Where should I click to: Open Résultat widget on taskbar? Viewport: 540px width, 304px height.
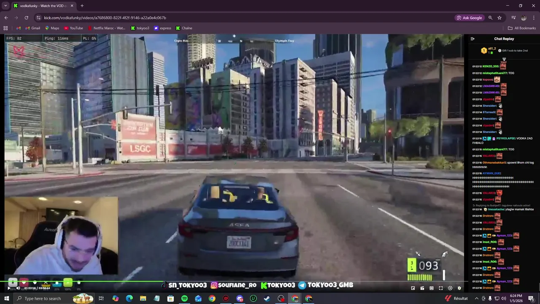pos(456,299)
